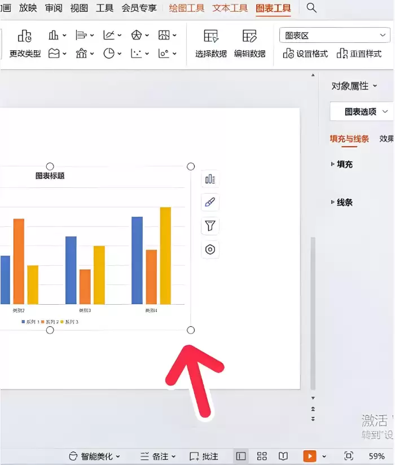Open the 会员专享 member tab

tap(139, 8)
